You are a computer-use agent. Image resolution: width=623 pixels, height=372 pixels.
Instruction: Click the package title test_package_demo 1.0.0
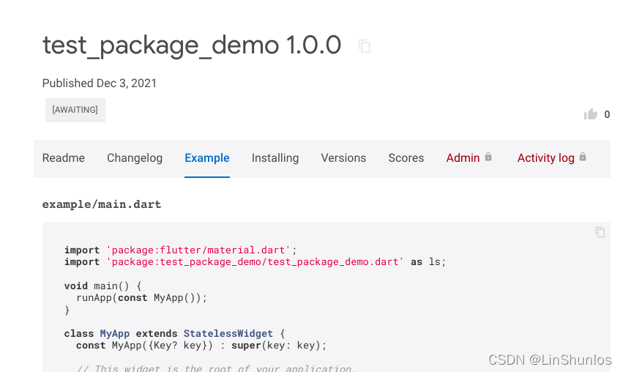click(x=192, y=45)
